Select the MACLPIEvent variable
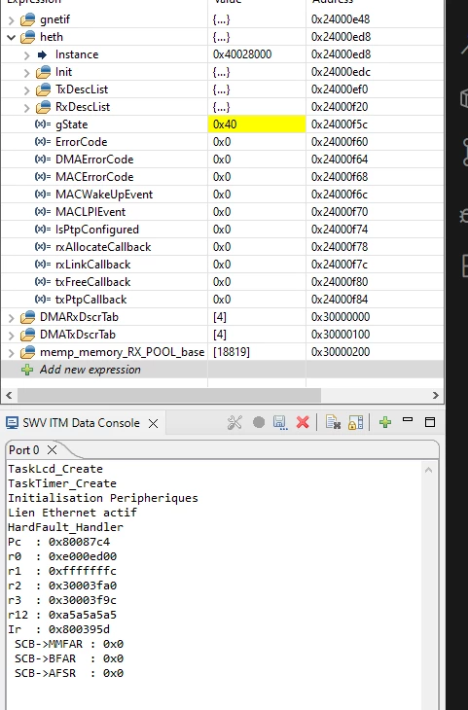This screenshot has width=468, height=710. pos(90,212)
